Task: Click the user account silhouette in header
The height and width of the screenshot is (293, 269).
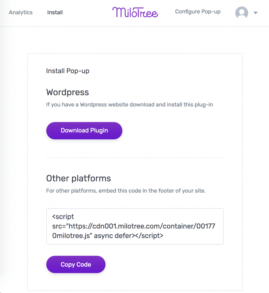Action: click(x=242, y=13)
